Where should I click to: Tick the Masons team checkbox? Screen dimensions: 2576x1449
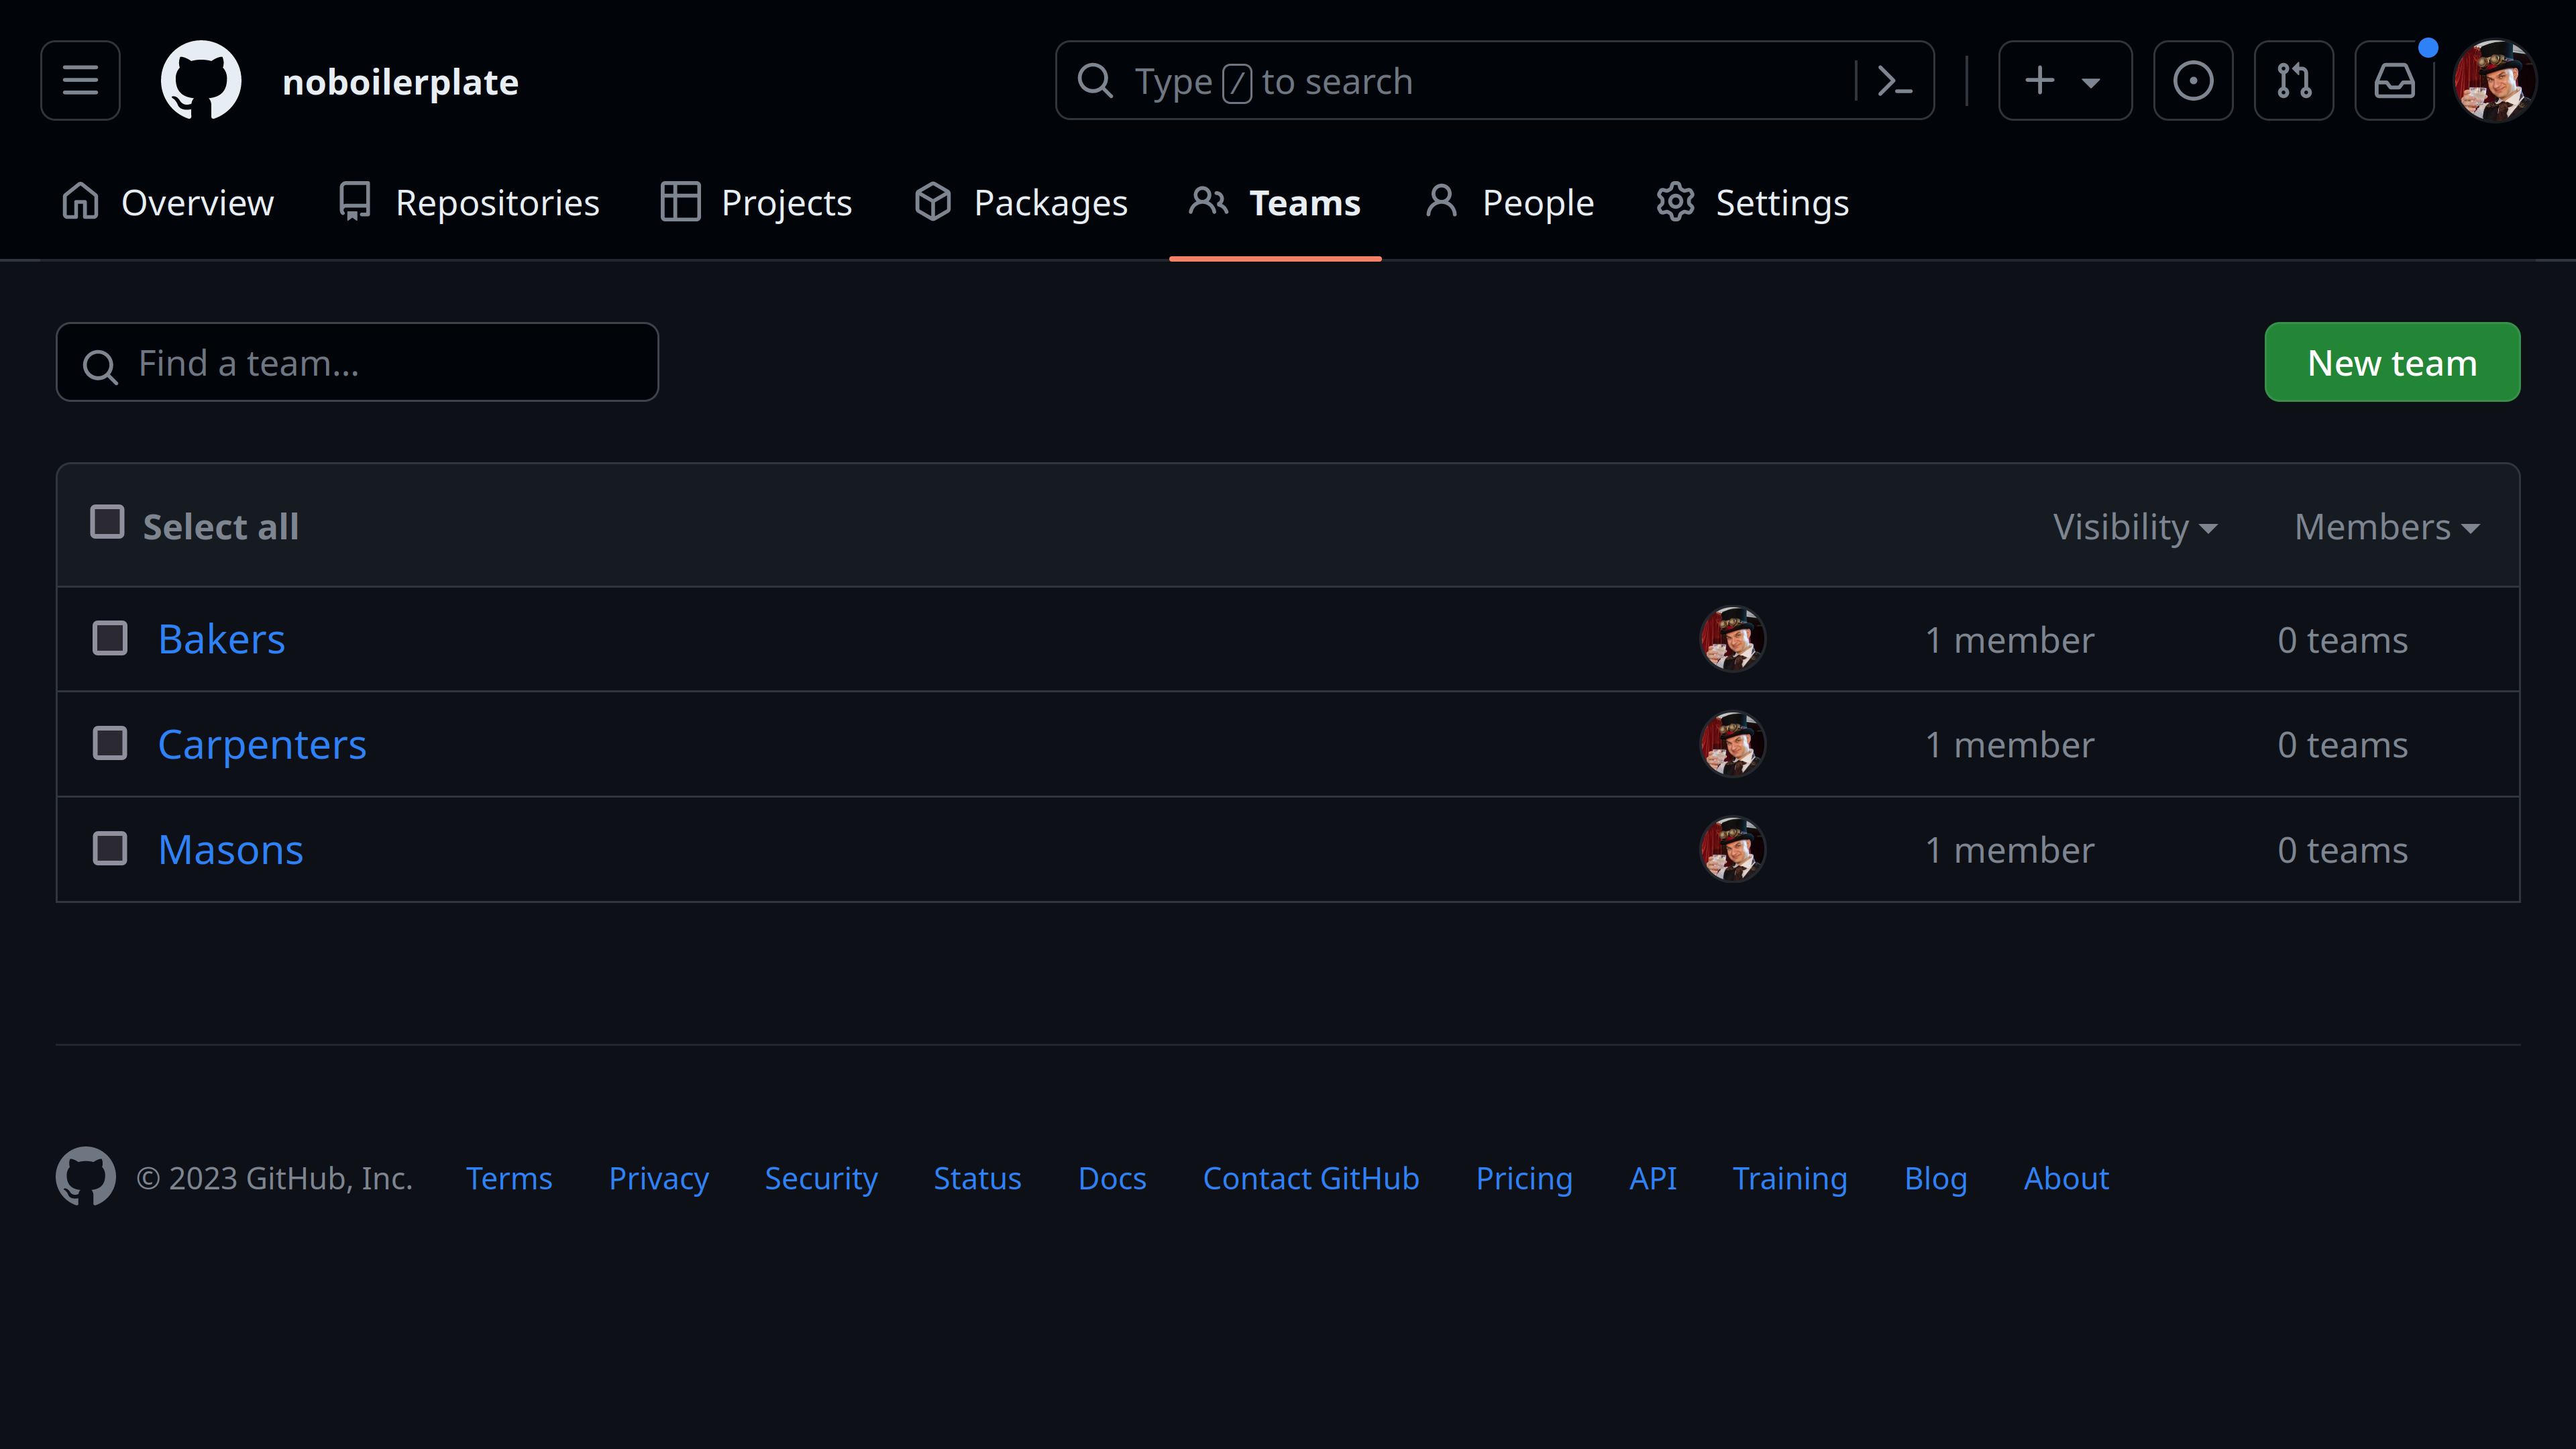(110, 849)
